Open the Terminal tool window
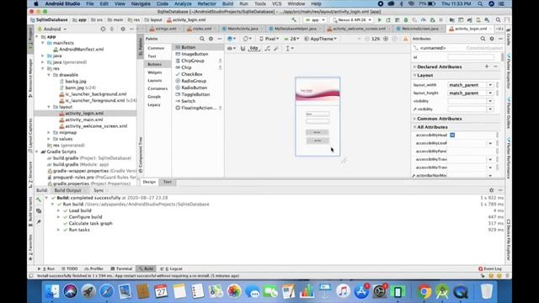 pos(121,268)
